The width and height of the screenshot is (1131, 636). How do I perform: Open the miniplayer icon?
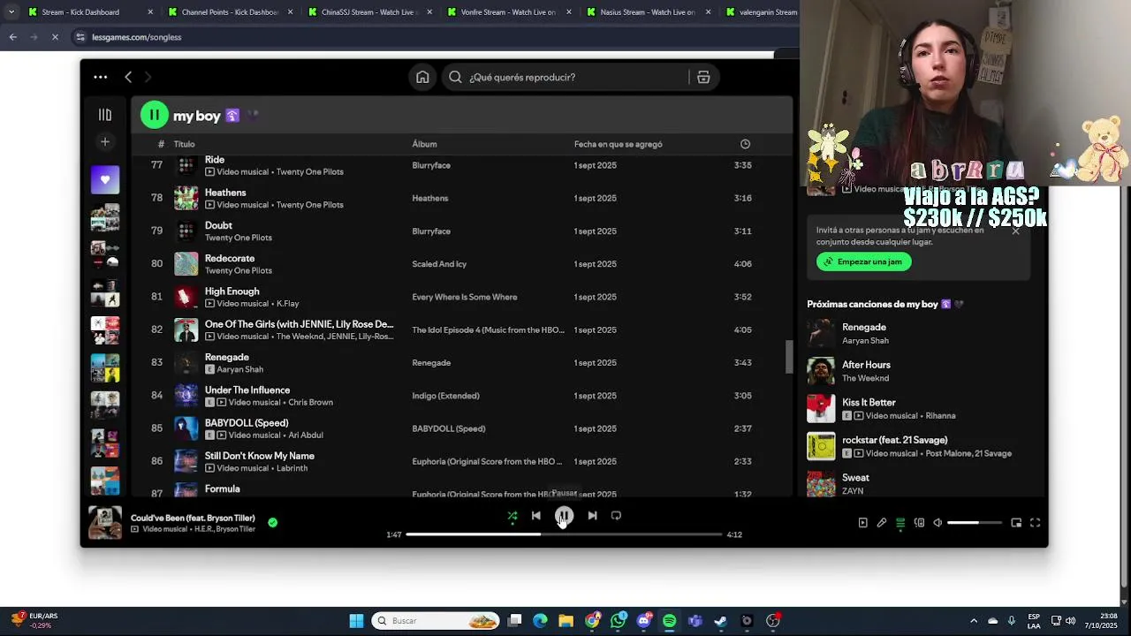(1016, 523)
